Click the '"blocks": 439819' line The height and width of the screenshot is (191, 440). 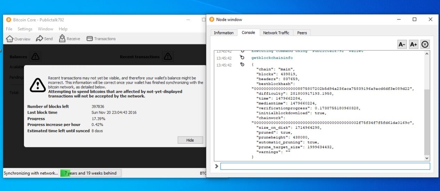pos(277,74)
